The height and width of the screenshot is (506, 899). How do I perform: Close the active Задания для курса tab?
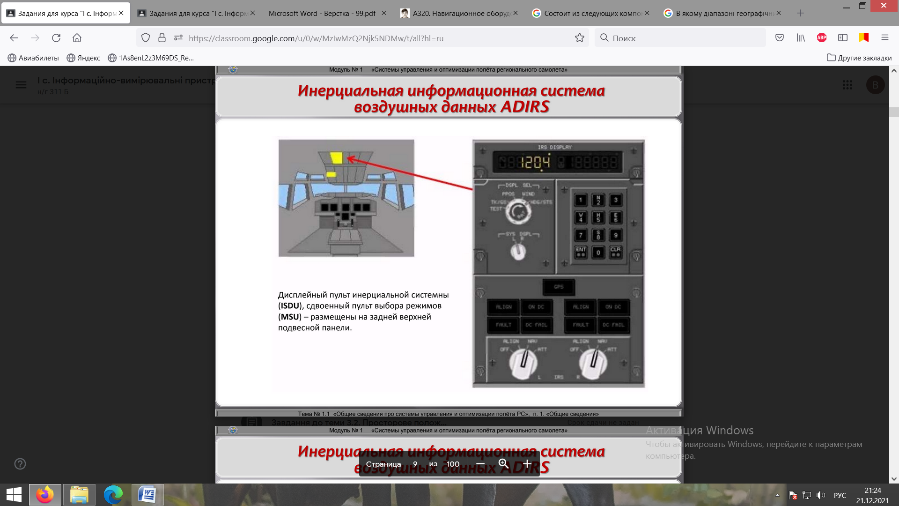pyautogui.click(x=121, y=13)
